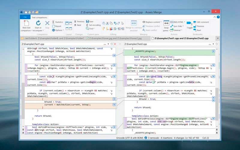This screenshot has width=240, height=150.
Task: Collapse the ribbon with the chevron
Action: (x=214, y=17)
